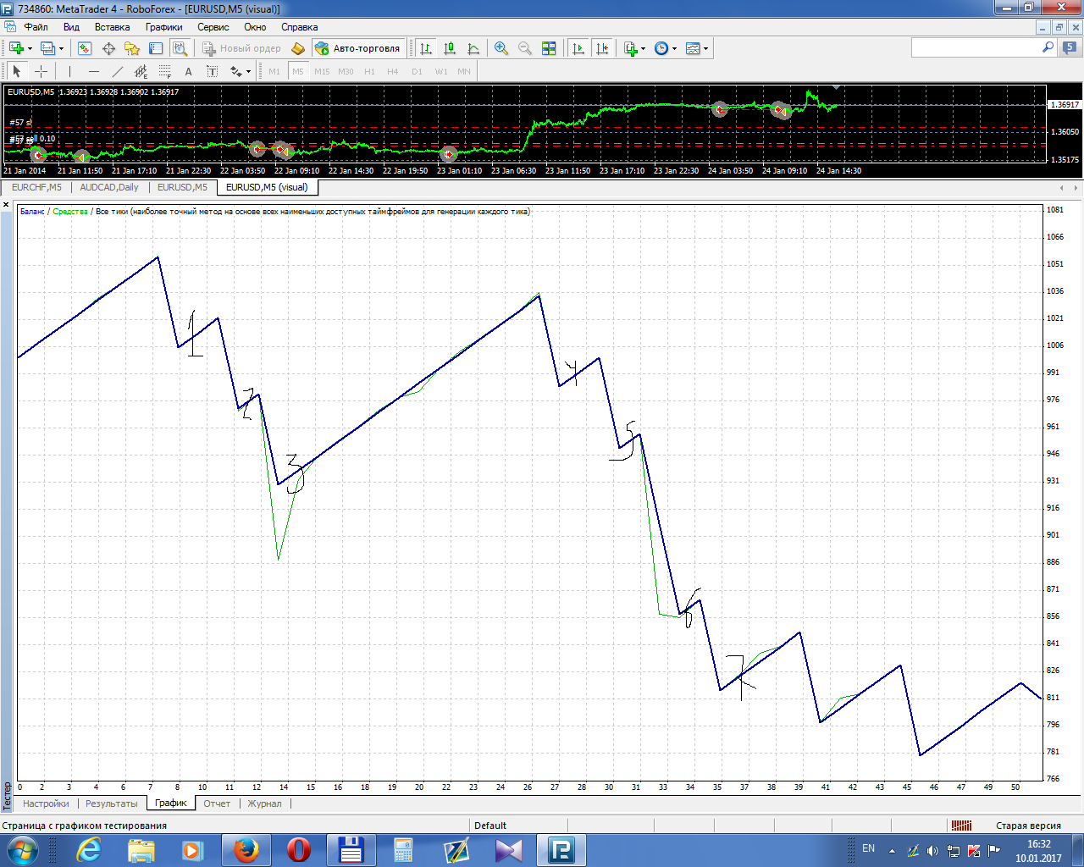Select the vertical line drawing tool
The image size is (1084, 867).
coord(69,71)
